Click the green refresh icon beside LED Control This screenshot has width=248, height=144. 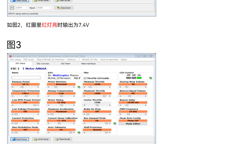(151, 78)
